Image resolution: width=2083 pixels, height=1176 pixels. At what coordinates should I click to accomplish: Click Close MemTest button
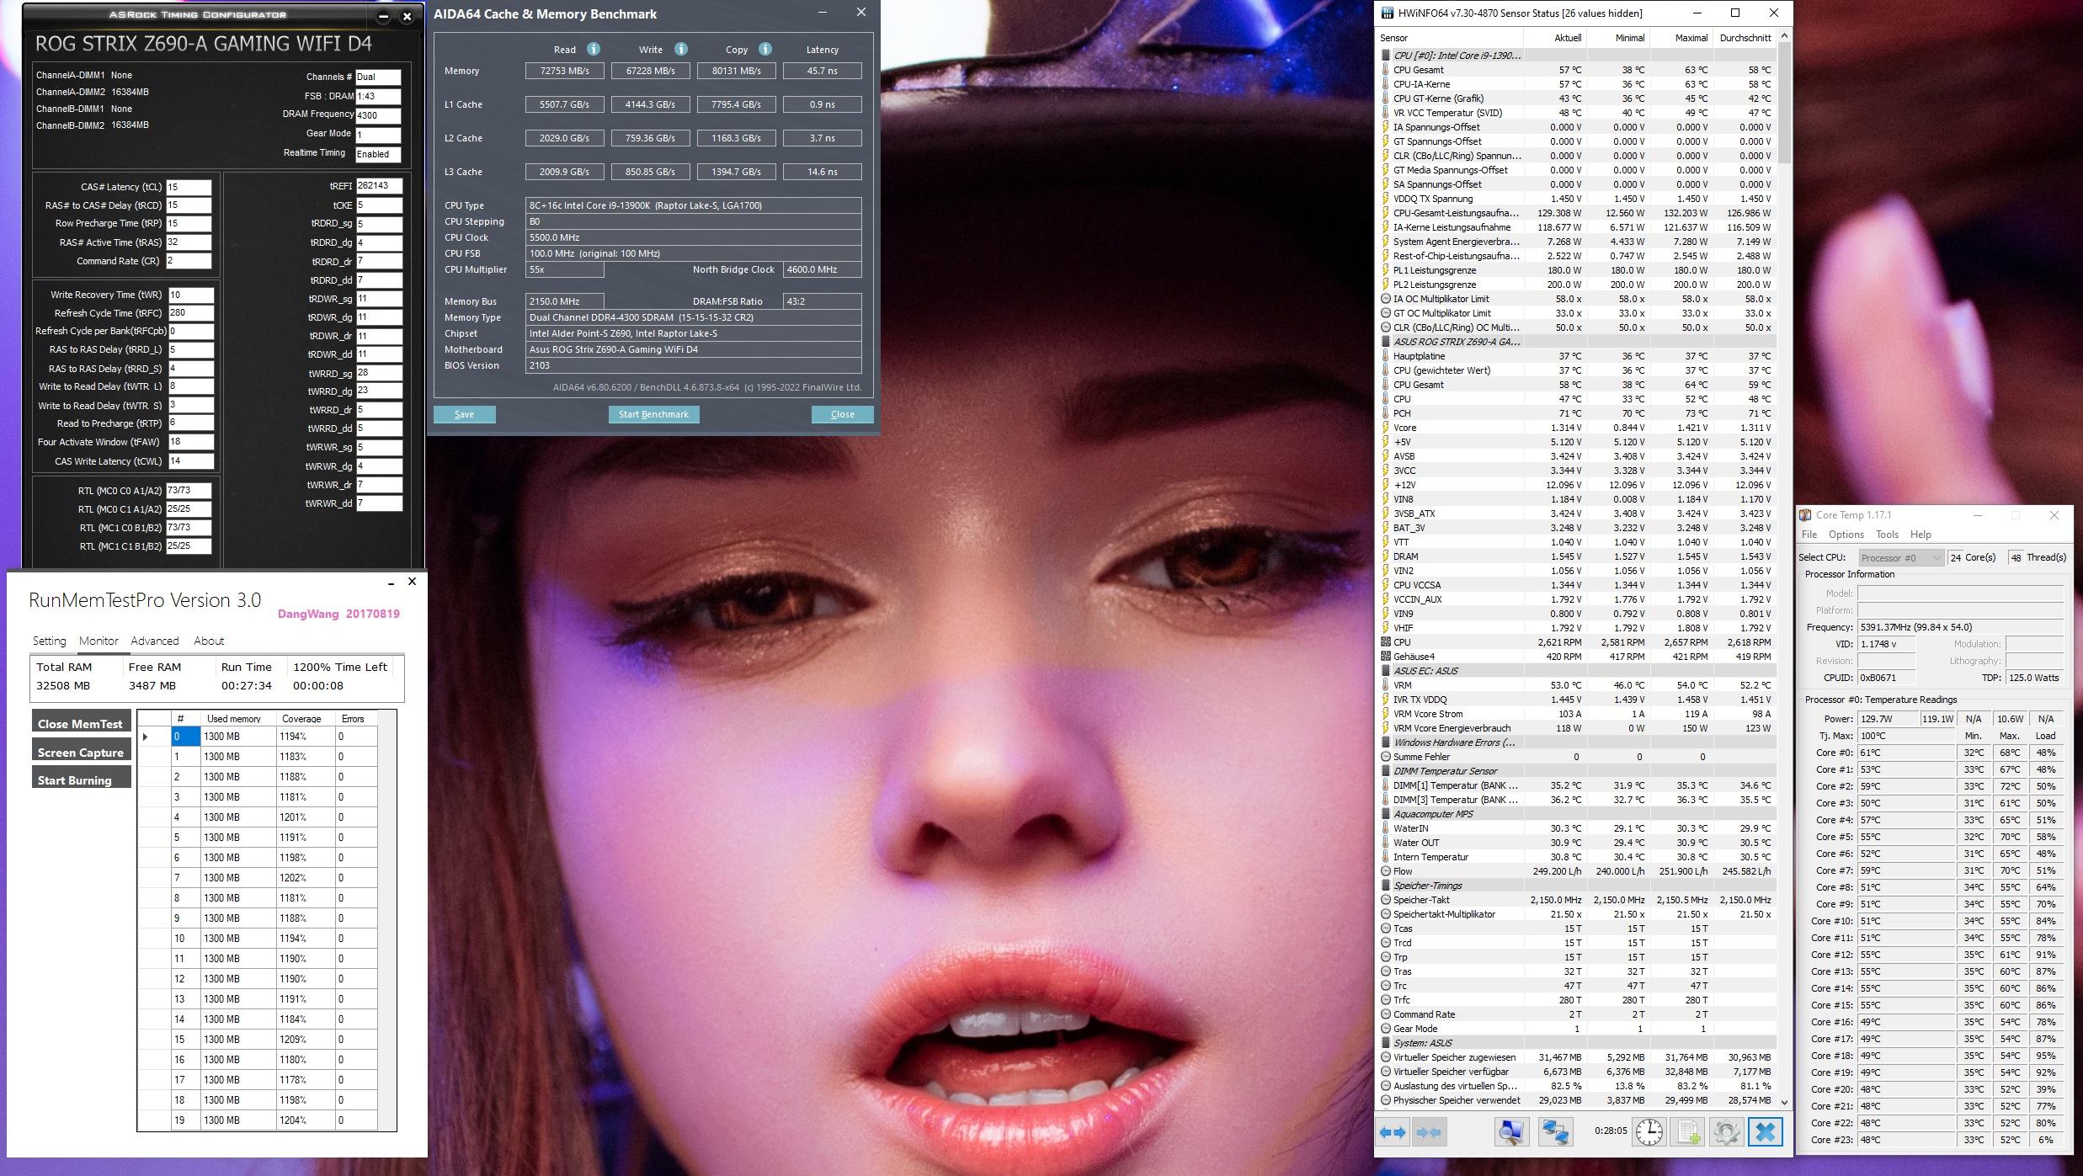coord(81,723)
